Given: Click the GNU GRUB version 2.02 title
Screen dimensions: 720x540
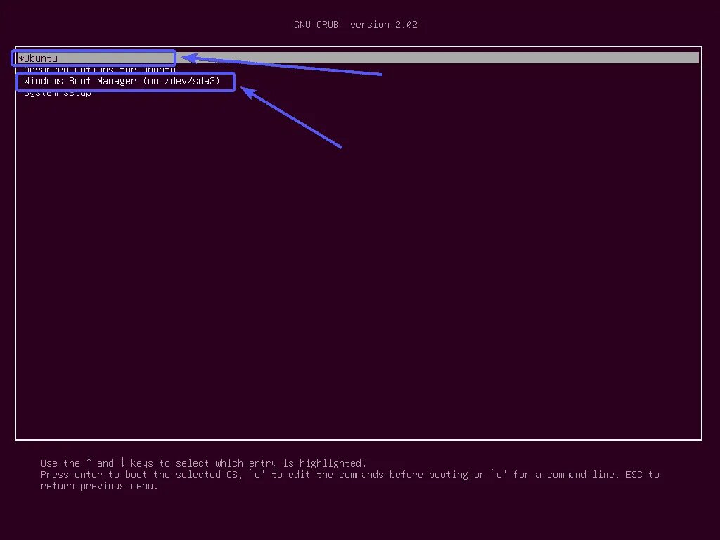Looking at the screenshot, I should [355, 25].
